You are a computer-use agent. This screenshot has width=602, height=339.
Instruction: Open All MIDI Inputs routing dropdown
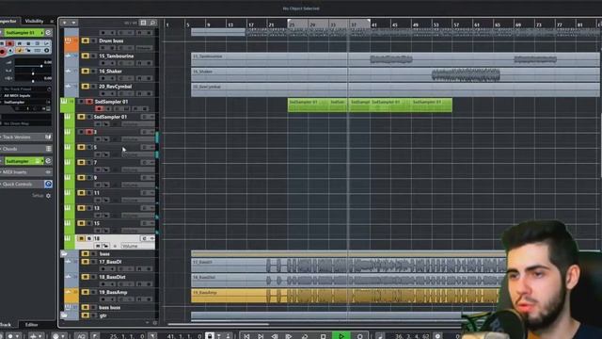point(25,96)
